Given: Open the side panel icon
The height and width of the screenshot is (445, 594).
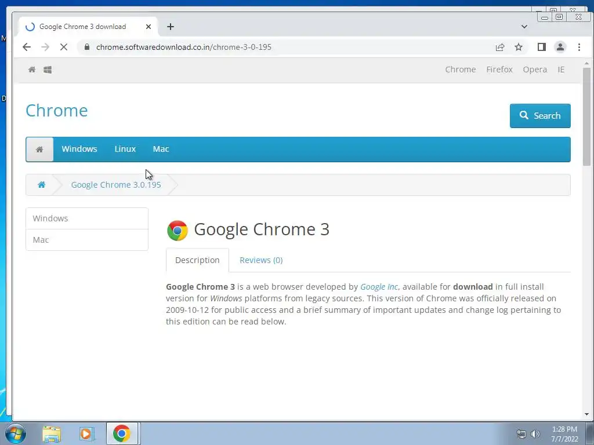Looking at the screenshot, I should click(x=541, y=47).
